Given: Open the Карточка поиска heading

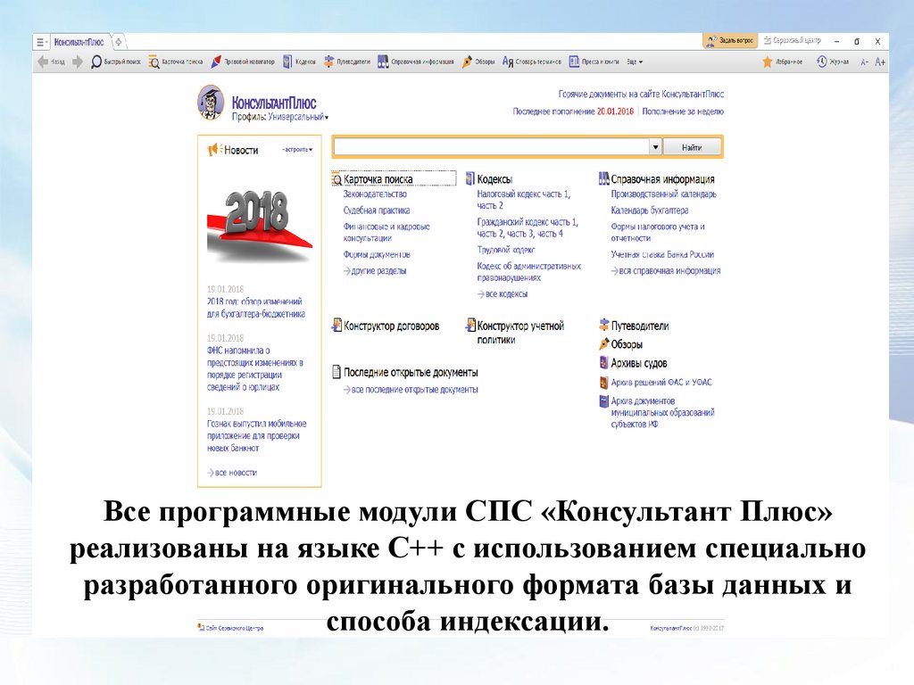Looking at the screenshot, I should 378,179.
